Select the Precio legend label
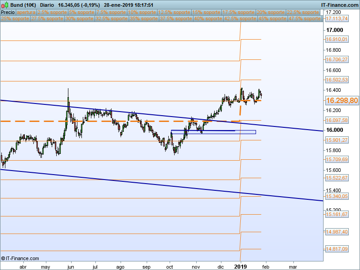Viewport: 360px width, 270px height. (x=8, y=12)
